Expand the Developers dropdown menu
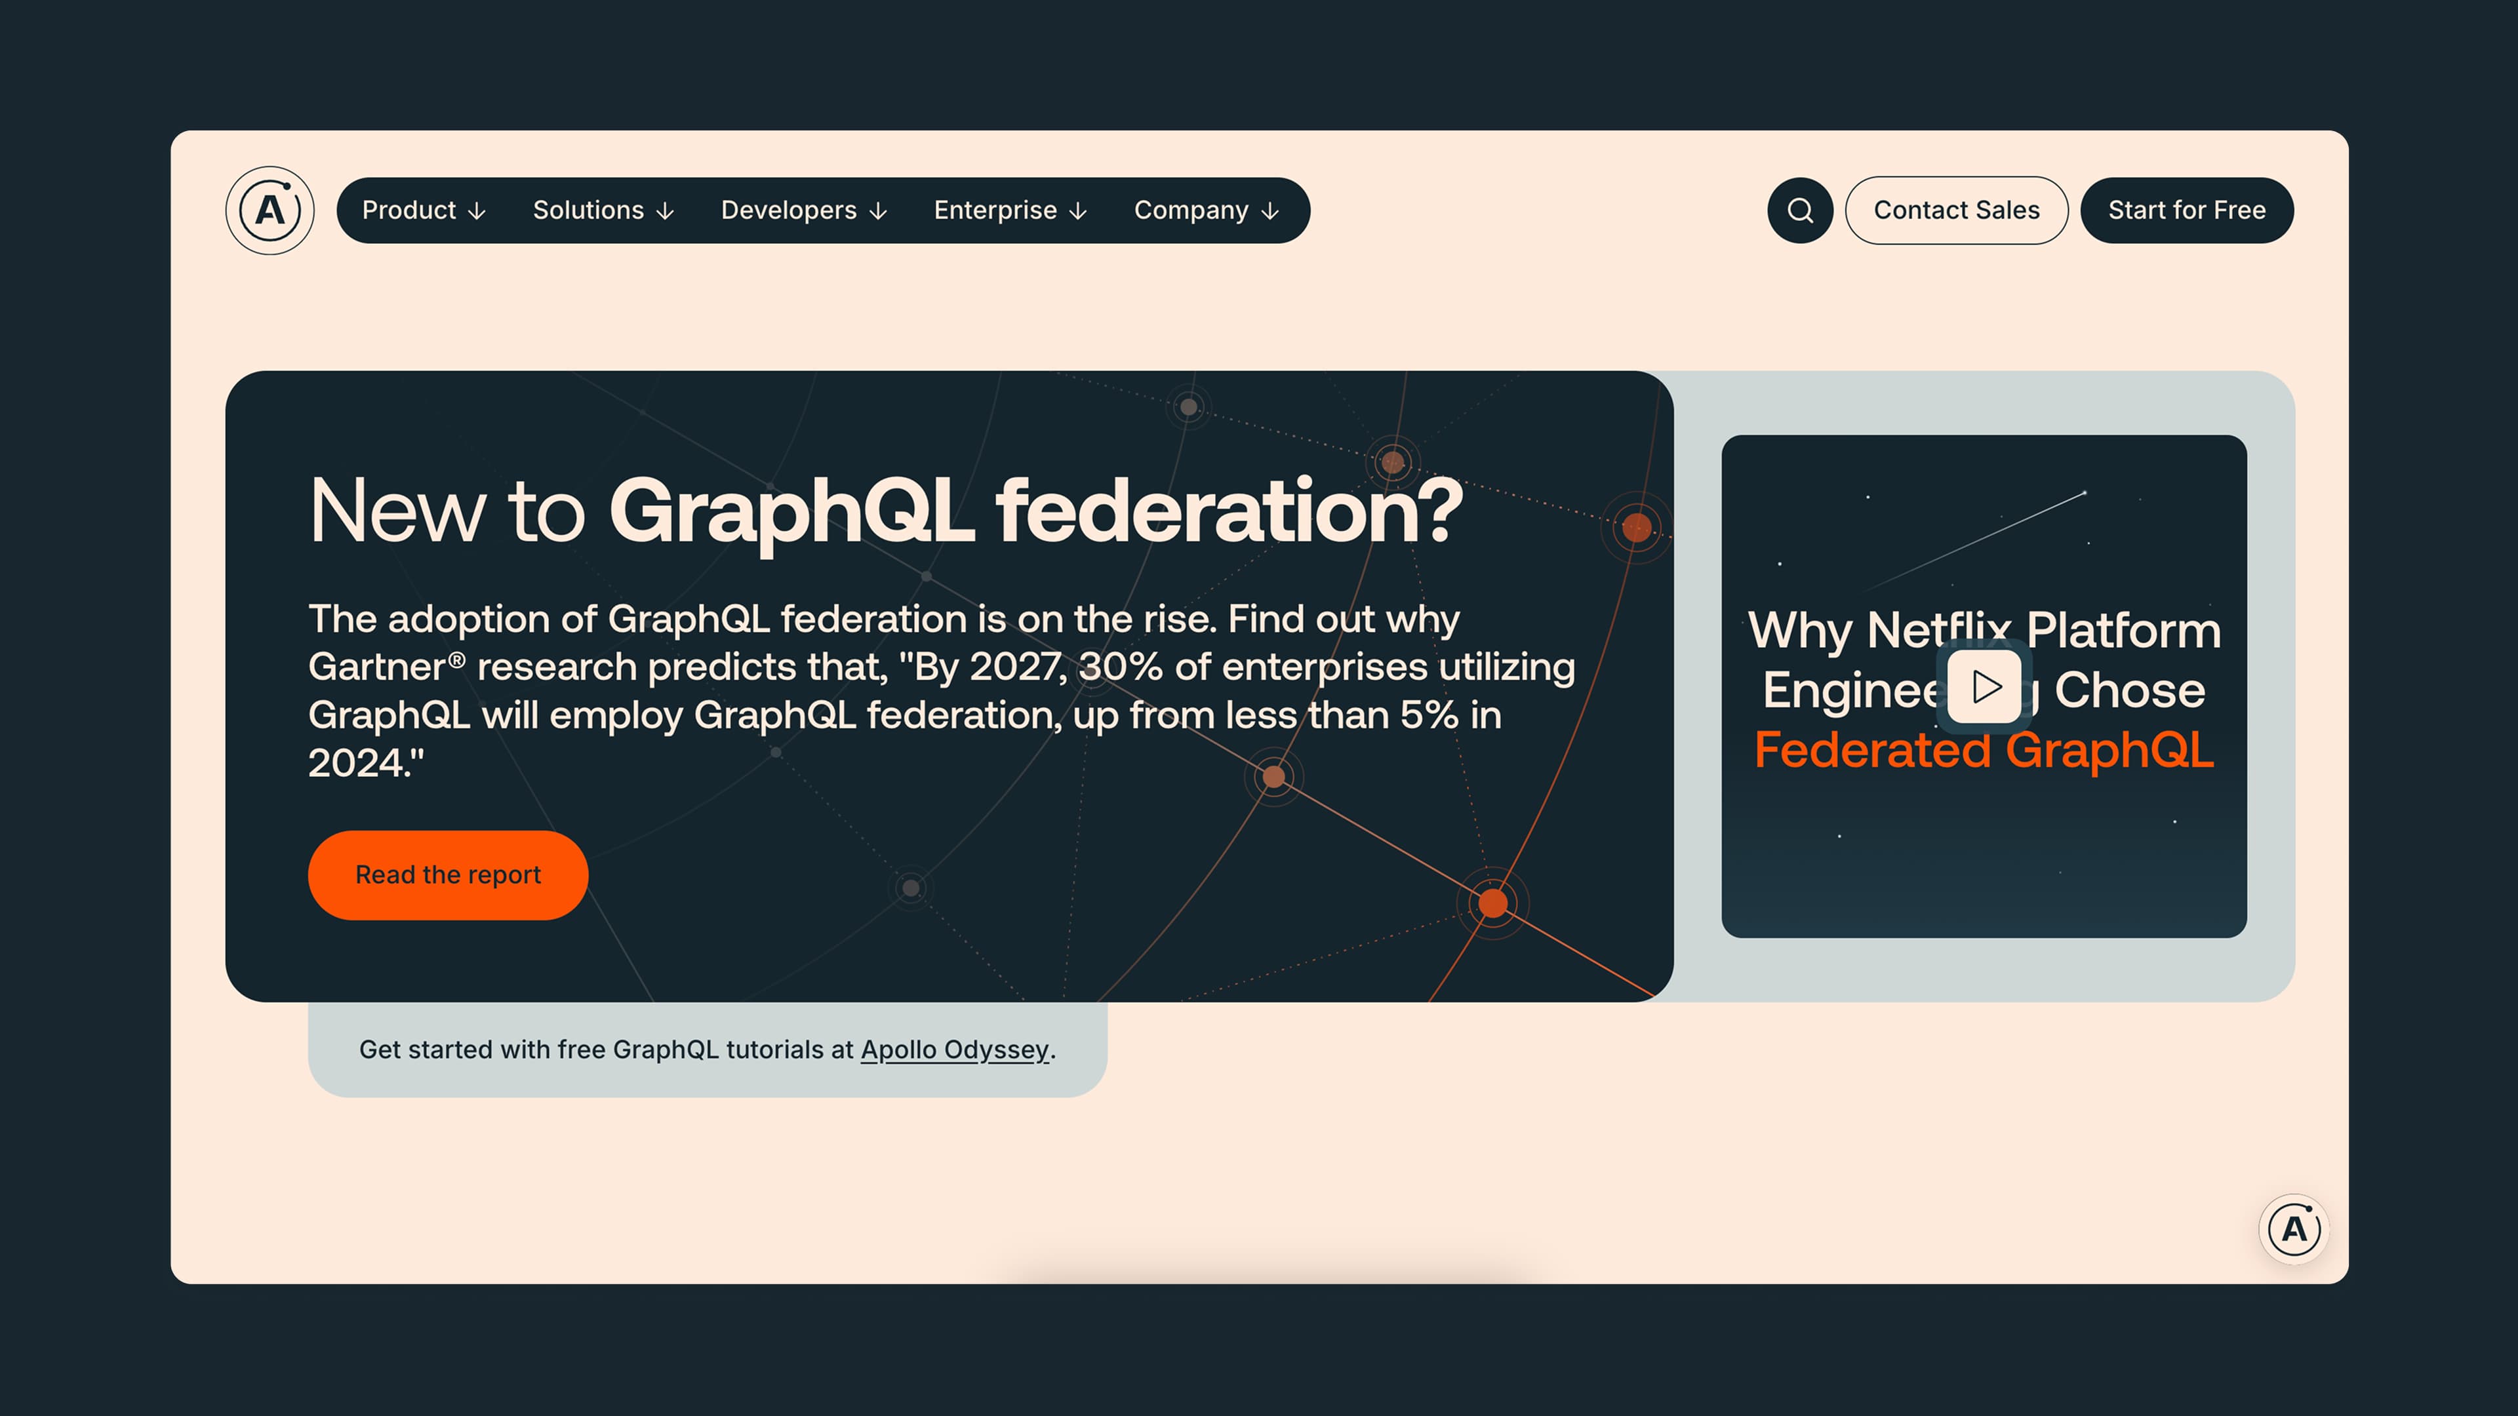The width and height of the screenshot is (2518, 1416). (x=803, y=210)
